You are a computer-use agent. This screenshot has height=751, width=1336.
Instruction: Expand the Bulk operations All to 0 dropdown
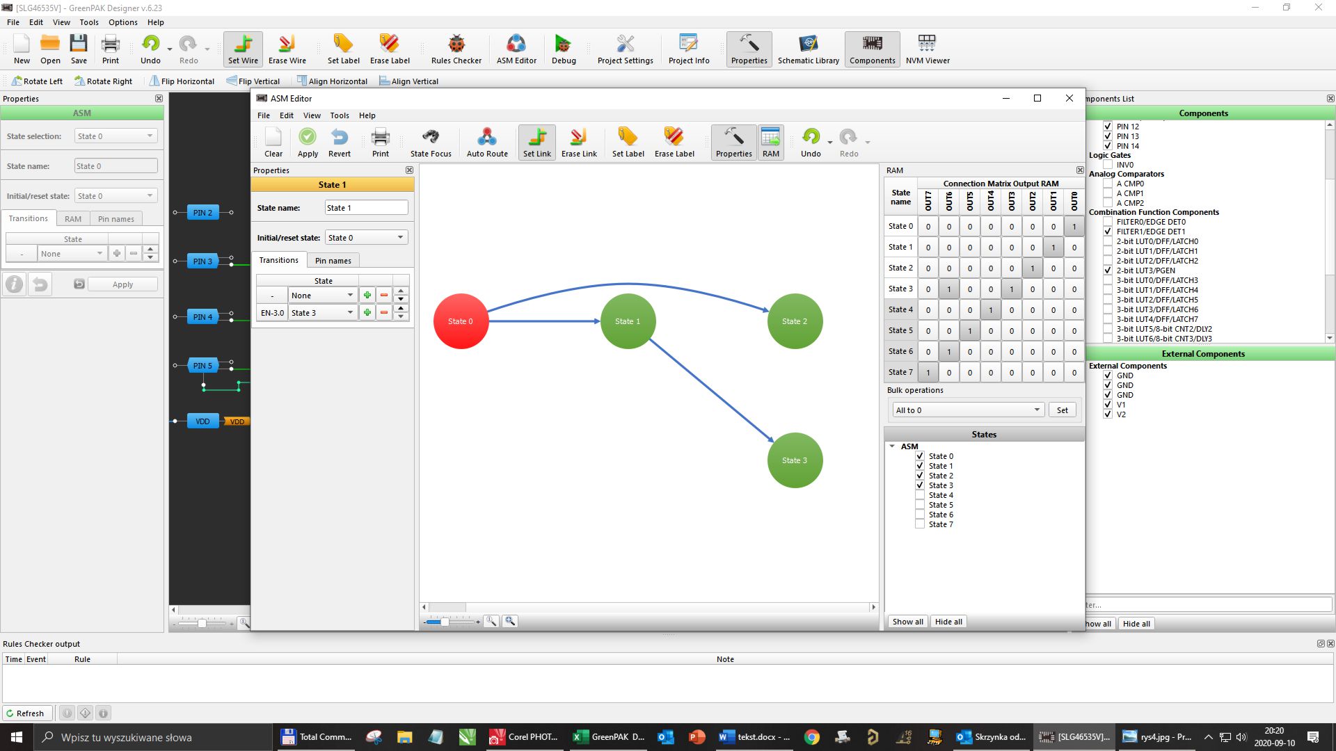[967, 410]
